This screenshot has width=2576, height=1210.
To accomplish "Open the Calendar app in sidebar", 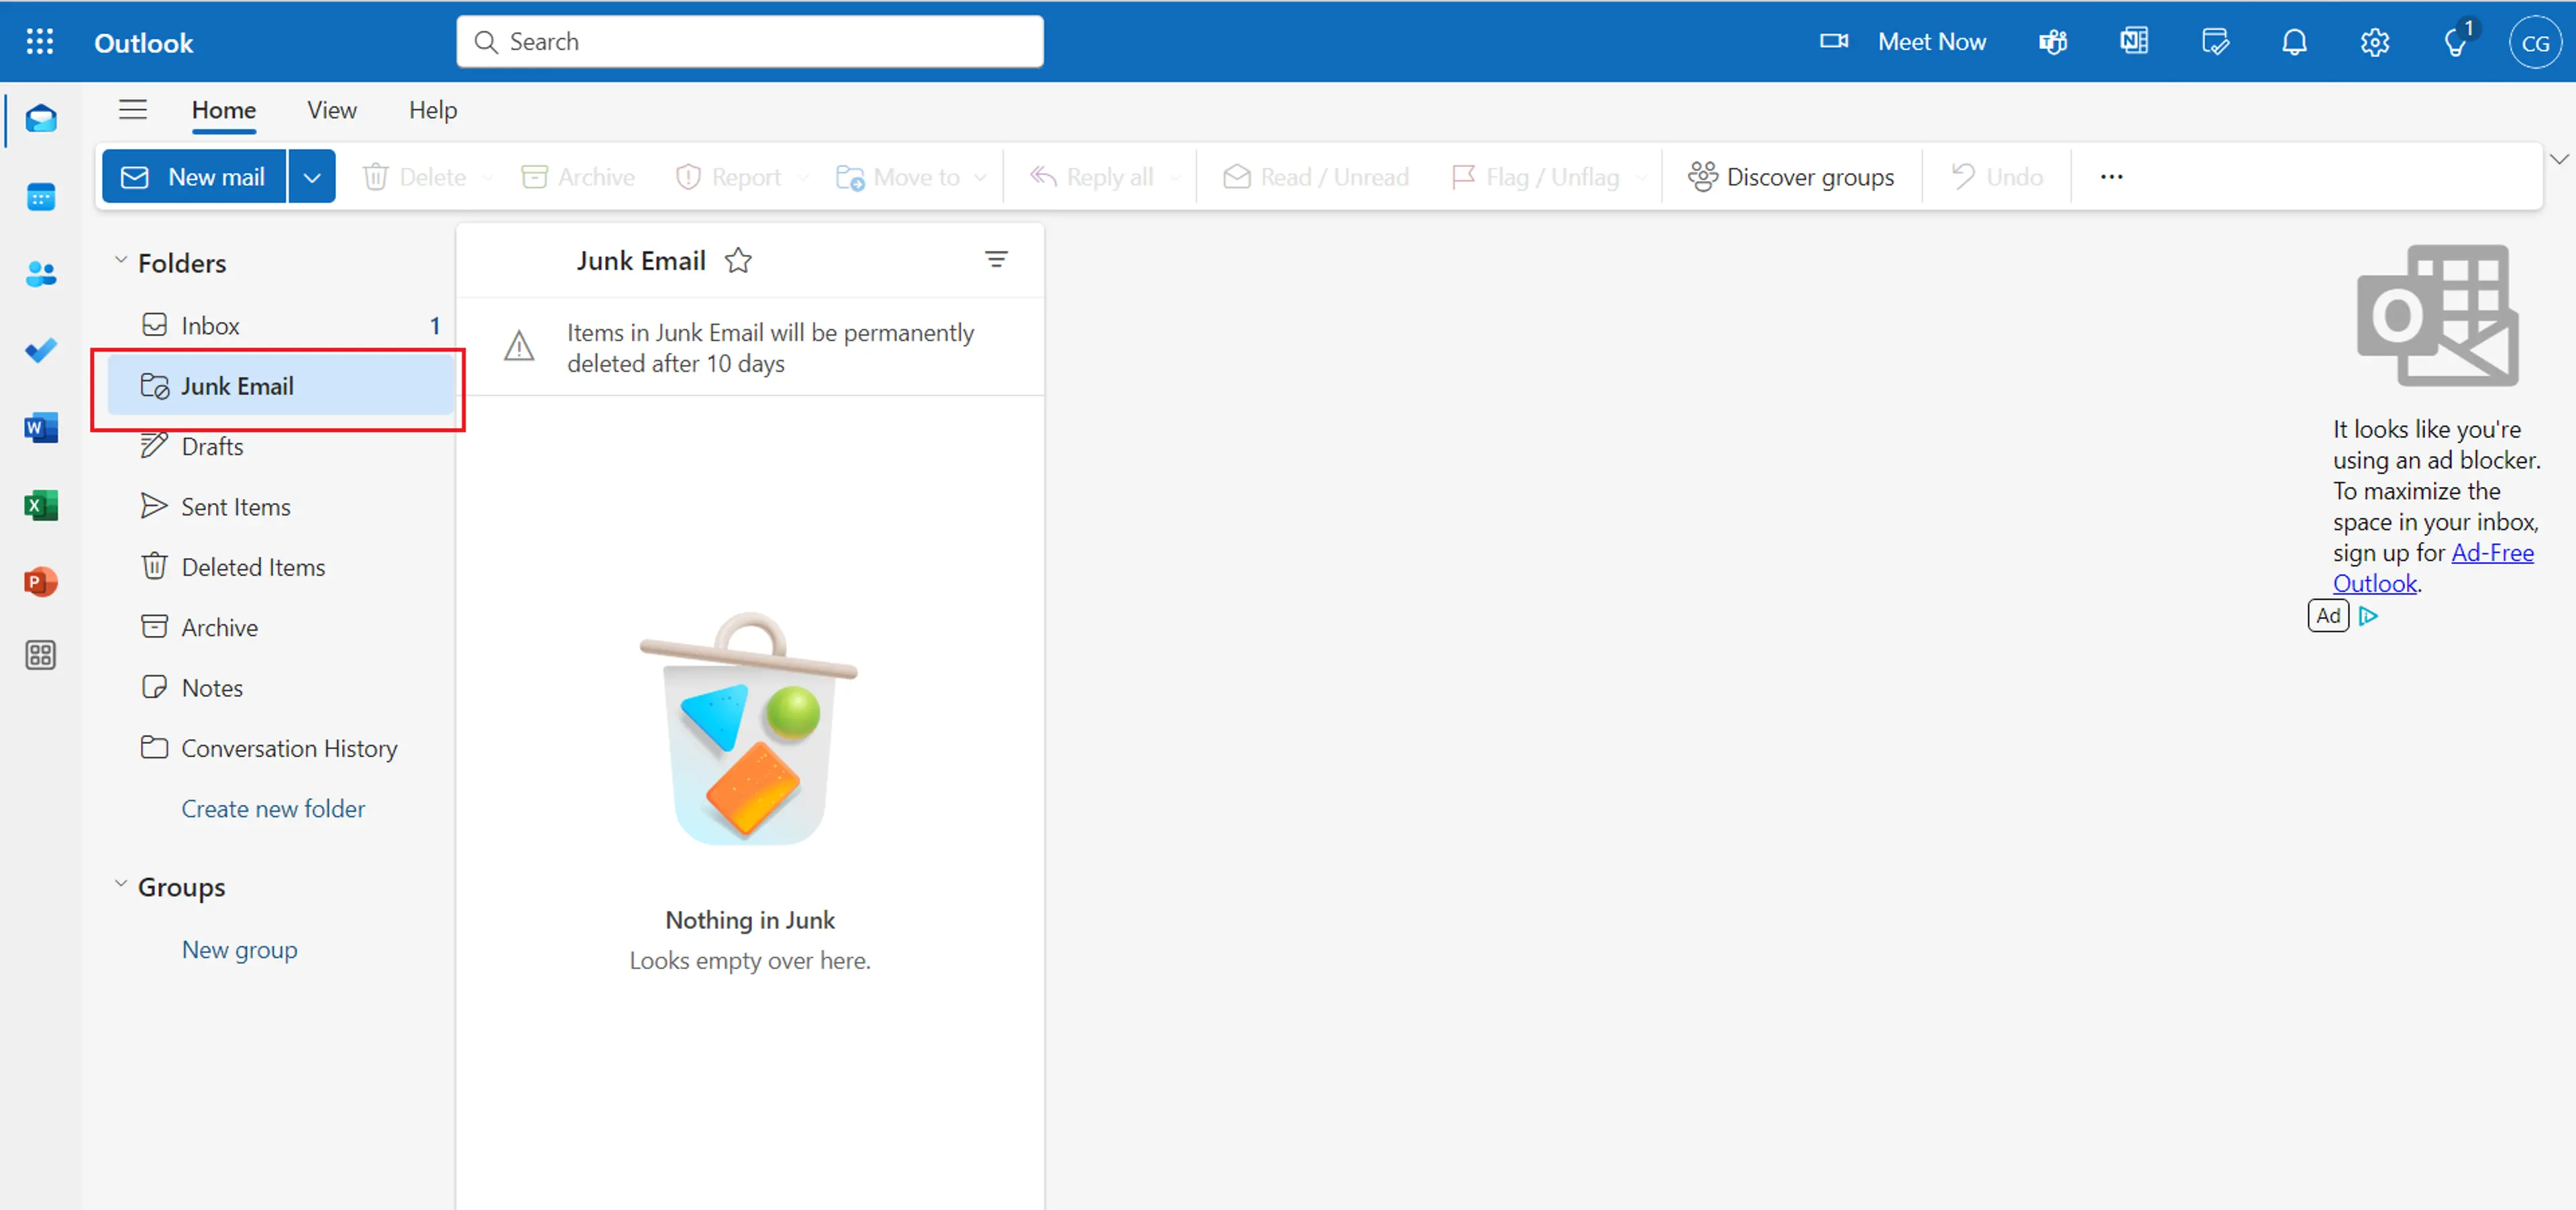I will [x=41, y=197].
